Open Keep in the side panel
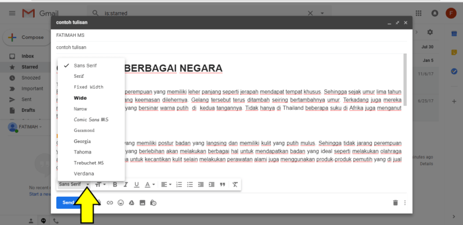The width and height of the screenshot is (463, 225). [x=454, y=52]
